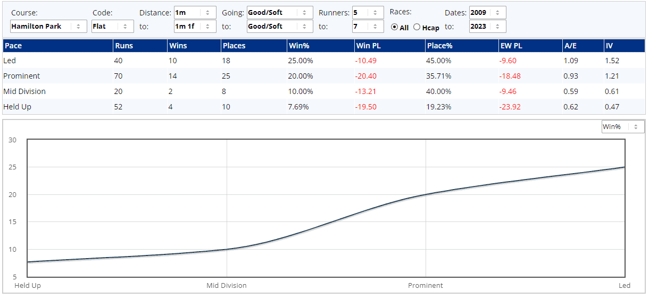Open the first Going dropdown
The height and width of the screenshot is (299, 649).
280,13
